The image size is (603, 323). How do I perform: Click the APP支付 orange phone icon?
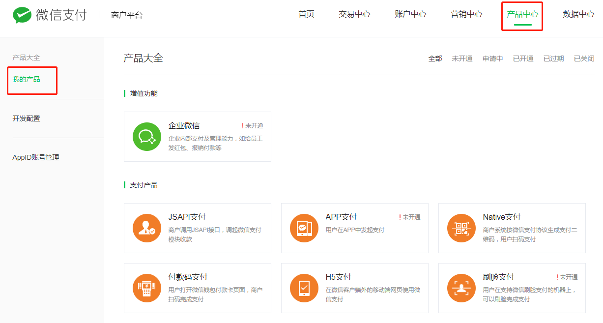pyautogui.click(x=304, y=228)
